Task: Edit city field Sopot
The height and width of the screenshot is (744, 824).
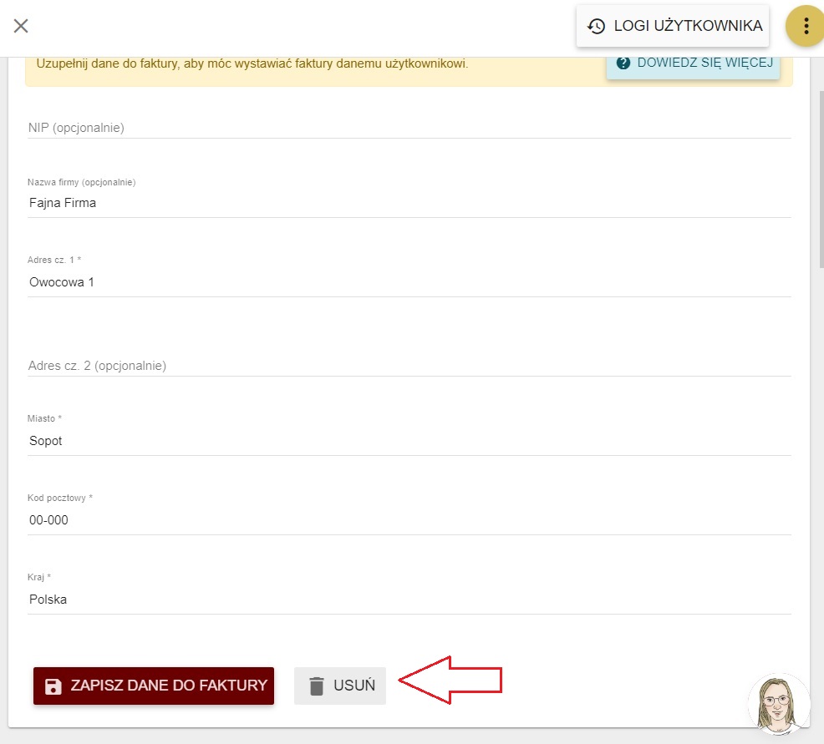Action: [409, 441]
